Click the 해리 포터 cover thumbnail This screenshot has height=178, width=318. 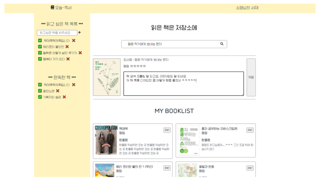pyautogui.click(x=104, y=170)
